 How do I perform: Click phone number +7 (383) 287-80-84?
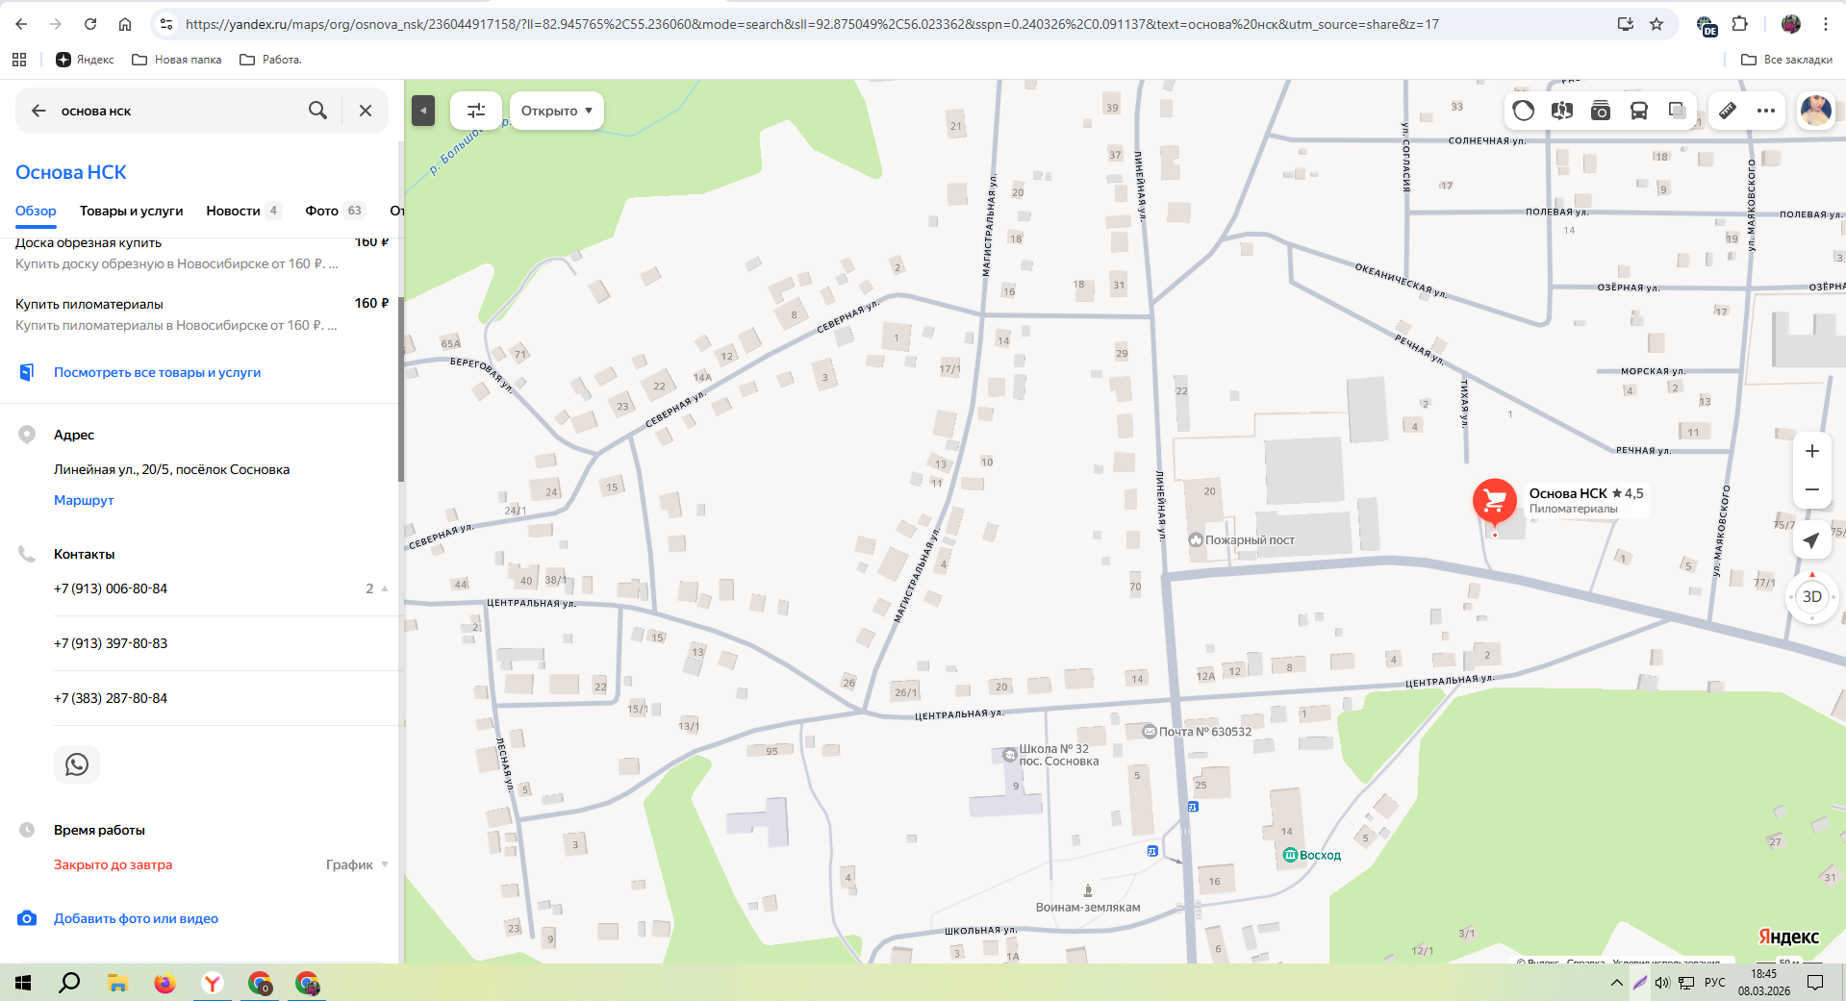click(x=111, y=698)
